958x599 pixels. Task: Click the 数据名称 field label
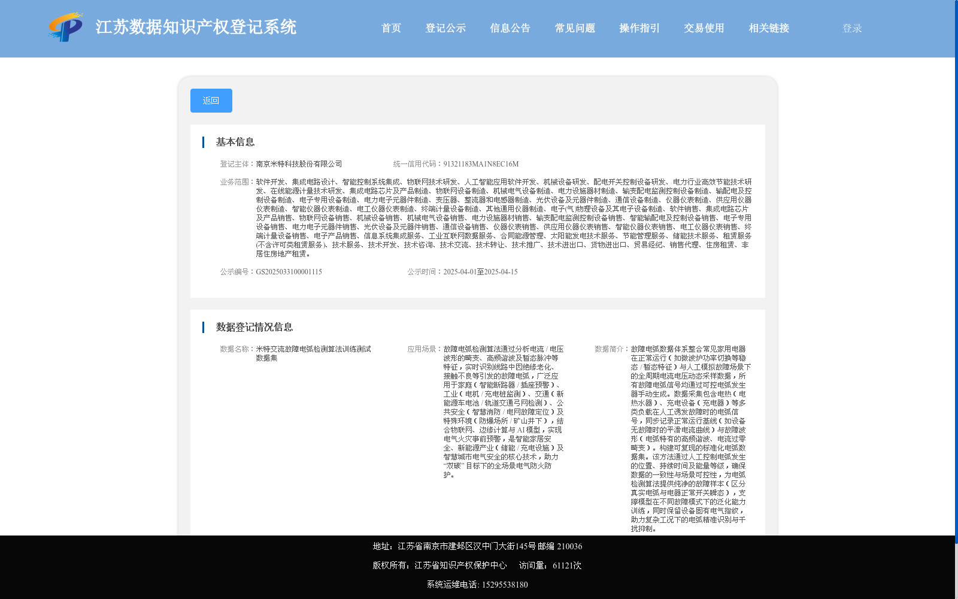(x=238, y=349)
